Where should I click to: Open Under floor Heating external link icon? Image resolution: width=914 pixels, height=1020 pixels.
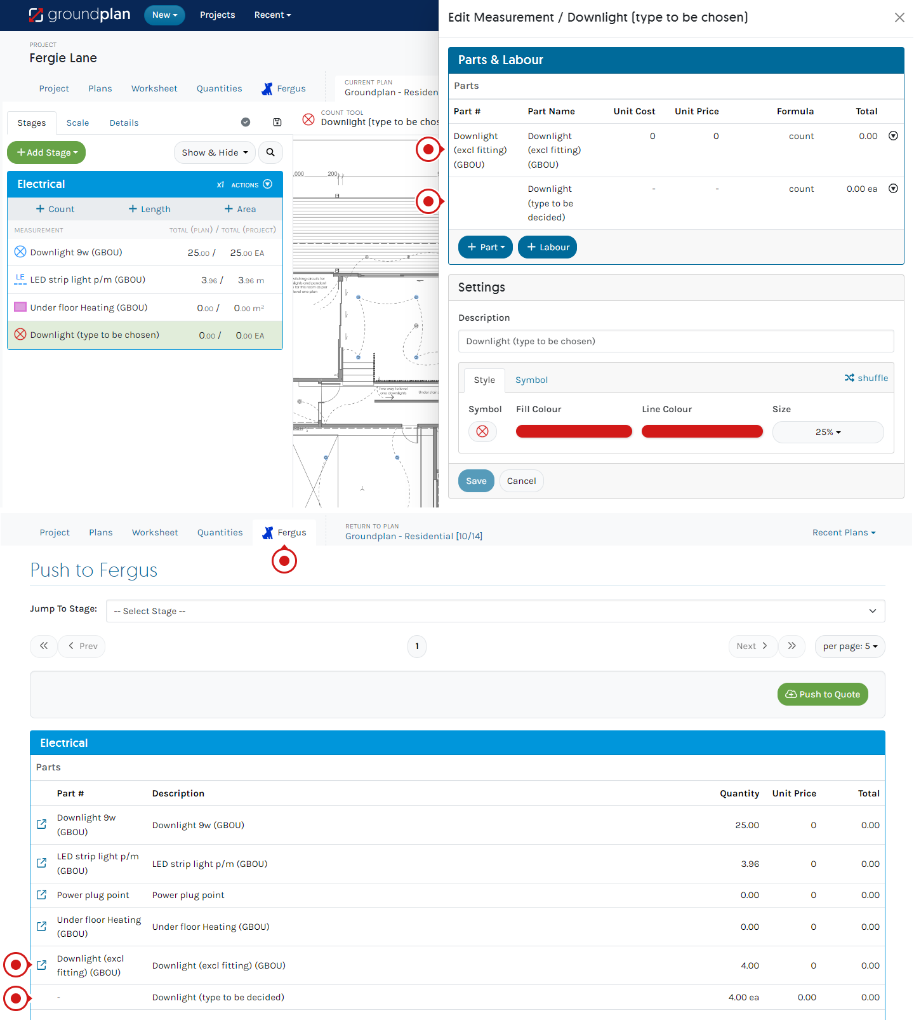[42, 927]
